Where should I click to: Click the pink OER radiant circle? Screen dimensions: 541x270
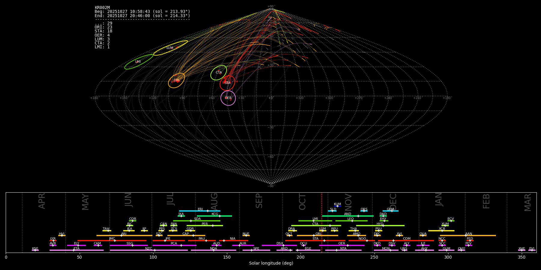coord(228,98)
